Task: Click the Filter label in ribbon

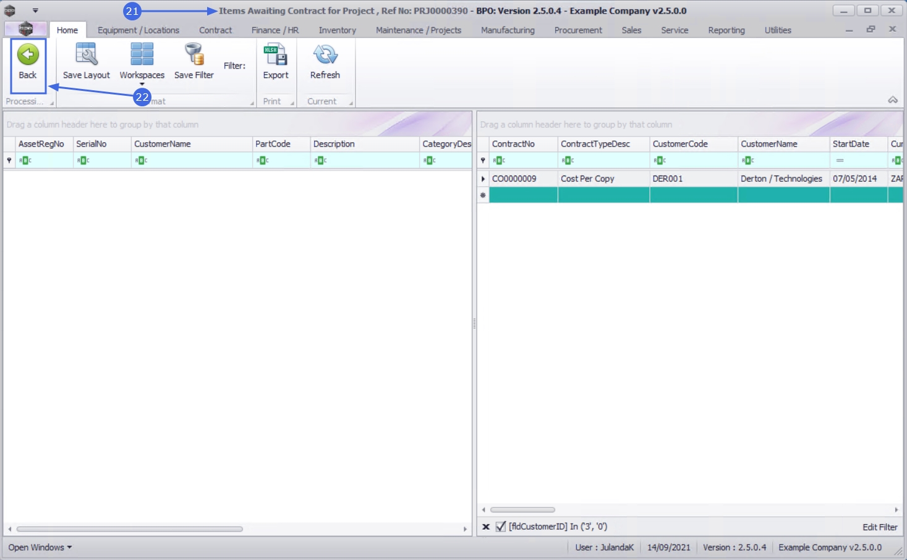Action: coord(234,66)
